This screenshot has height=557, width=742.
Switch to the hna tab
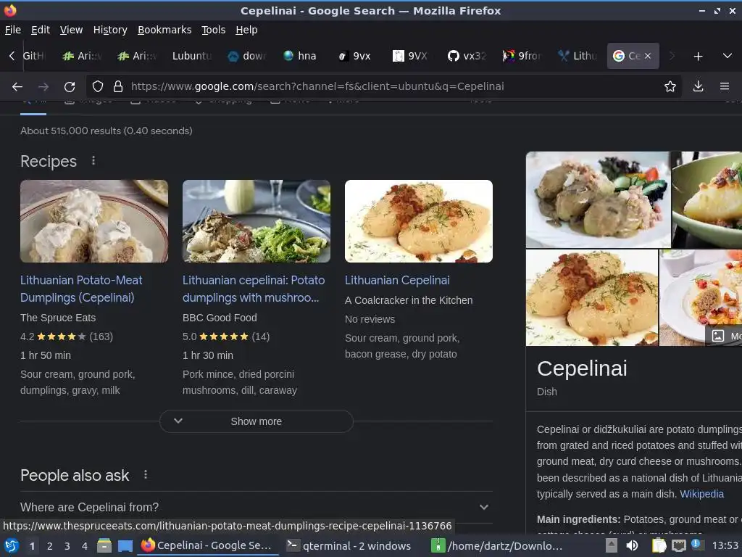[300, 56]
